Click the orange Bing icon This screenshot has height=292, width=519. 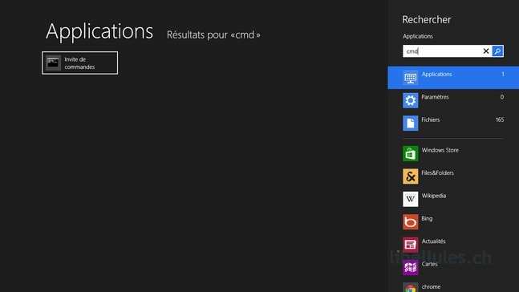click(x=411, y=222)
